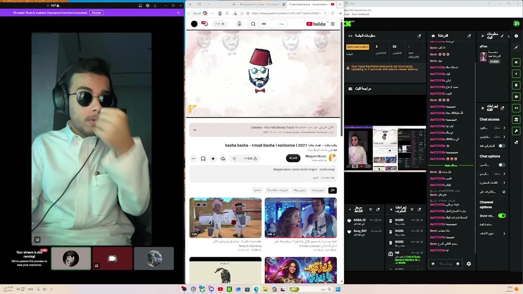Open Kick chat settings gear
523x294 pixels.
(x=469, y=264)
